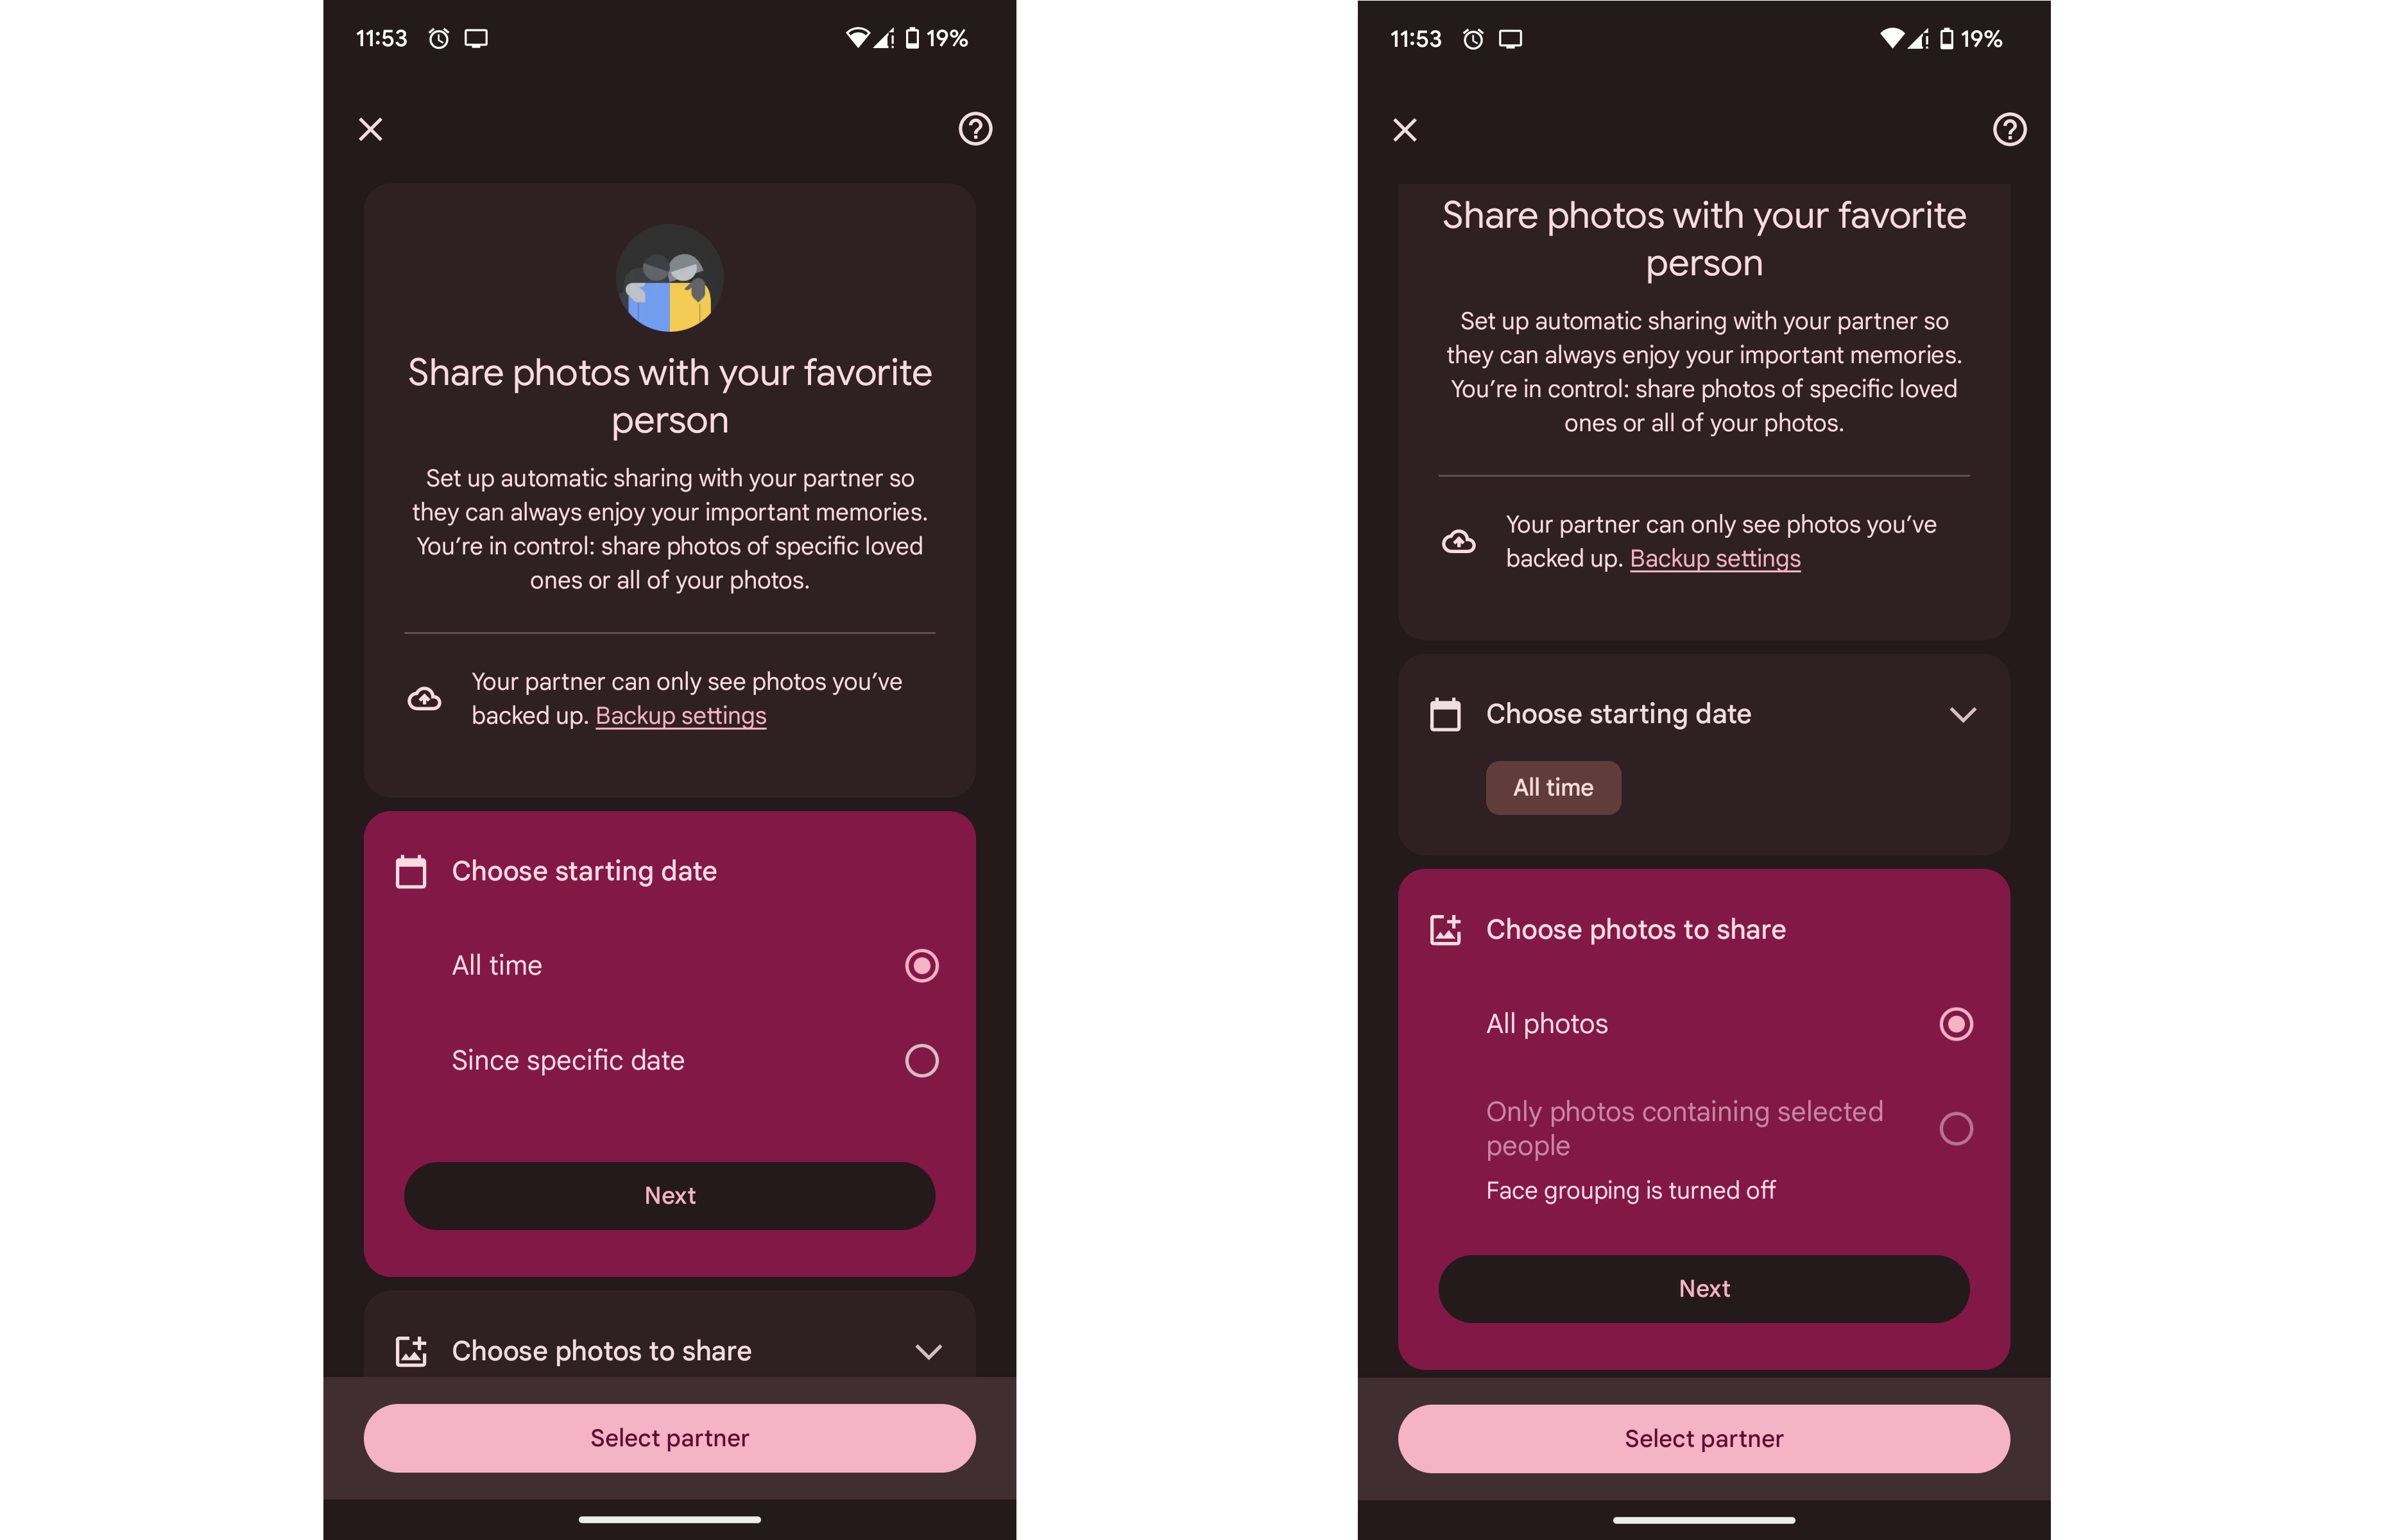This screenshot has width=2382, height=1540.
Task: Click the Select partner button
Action: [669, 1437]
